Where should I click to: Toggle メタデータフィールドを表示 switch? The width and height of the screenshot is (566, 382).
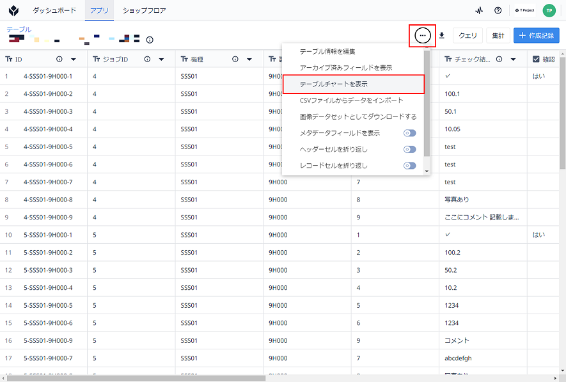[x=410, y=133]
